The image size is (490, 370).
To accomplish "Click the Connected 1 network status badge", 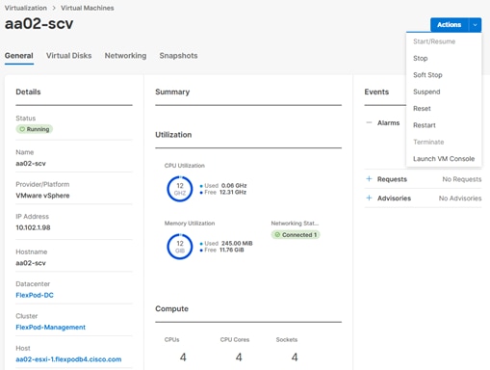I will (296, 235).
